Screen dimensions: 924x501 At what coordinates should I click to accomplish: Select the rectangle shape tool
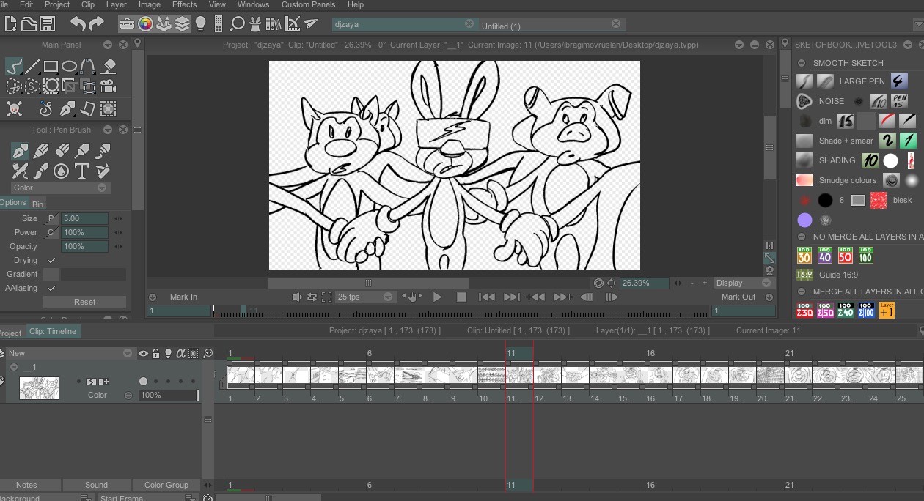click(x=51, y=67)
